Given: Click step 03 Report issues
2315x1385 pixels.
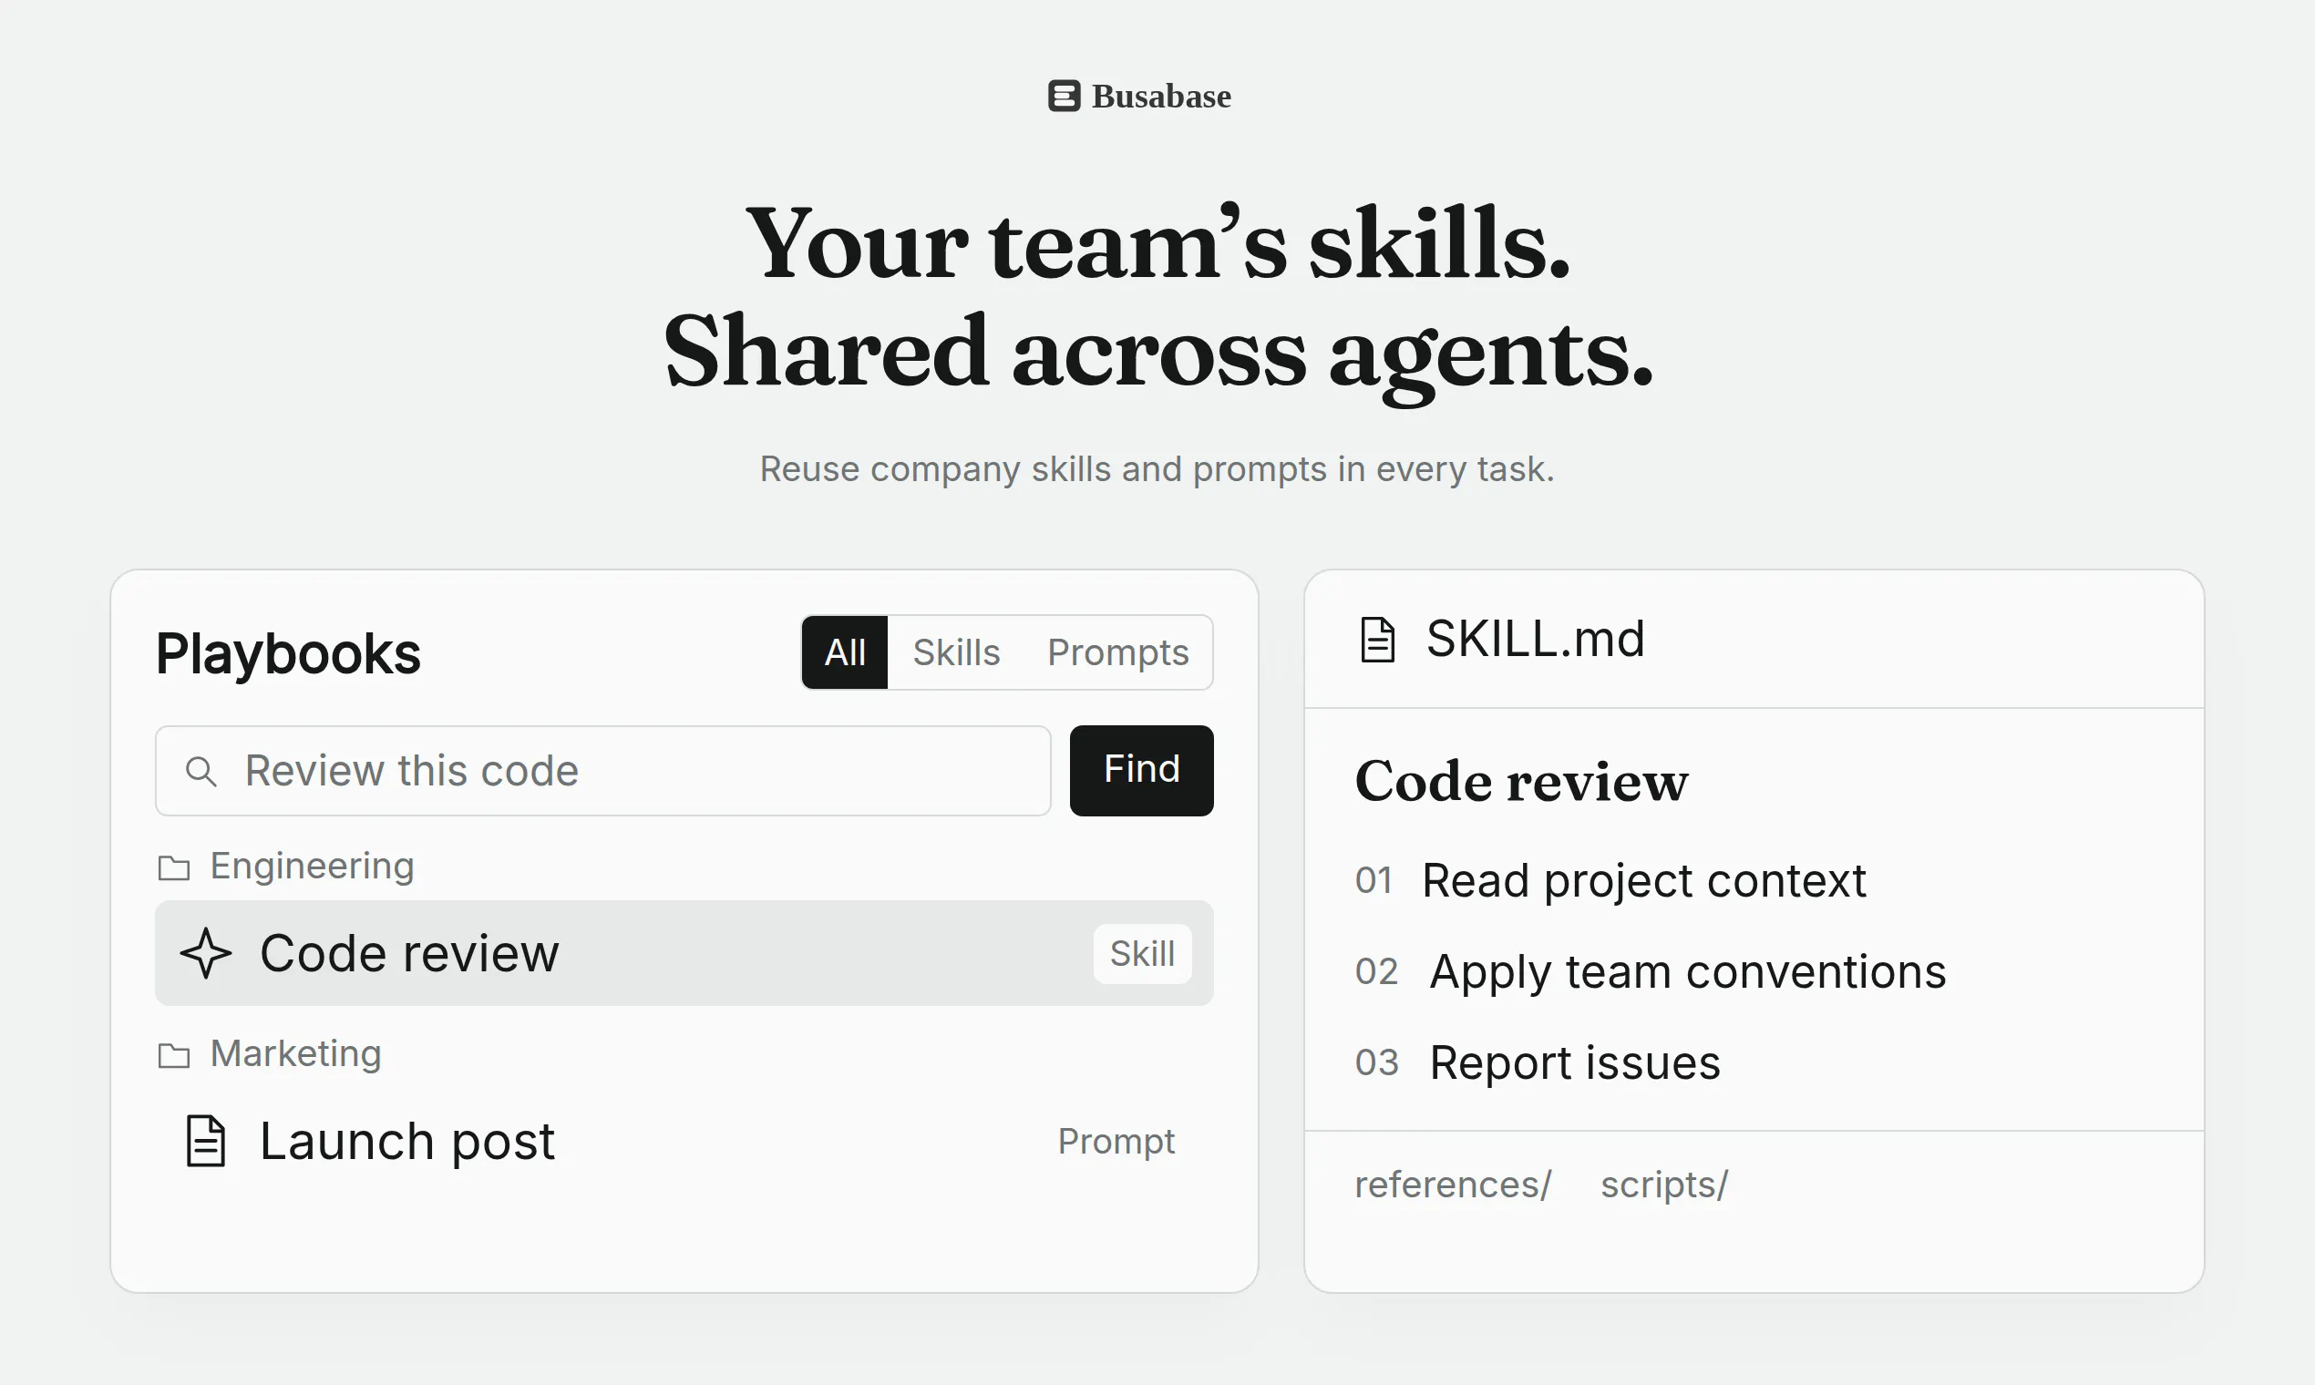Looking at the screenshot, I should coord(1538,1063).
